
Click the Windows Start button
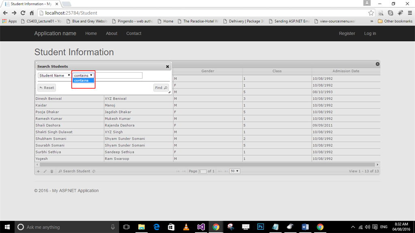coord(7,227)
